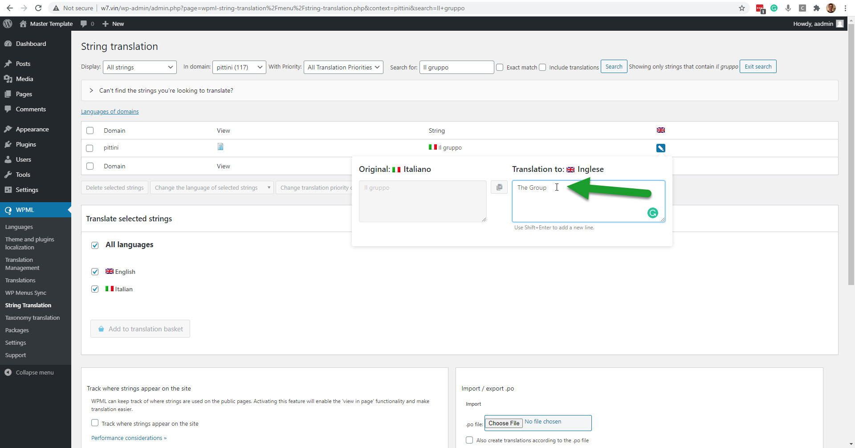Uncheck Italian language checkbox
Screen dimensions: 855x448
coord(95,289)
